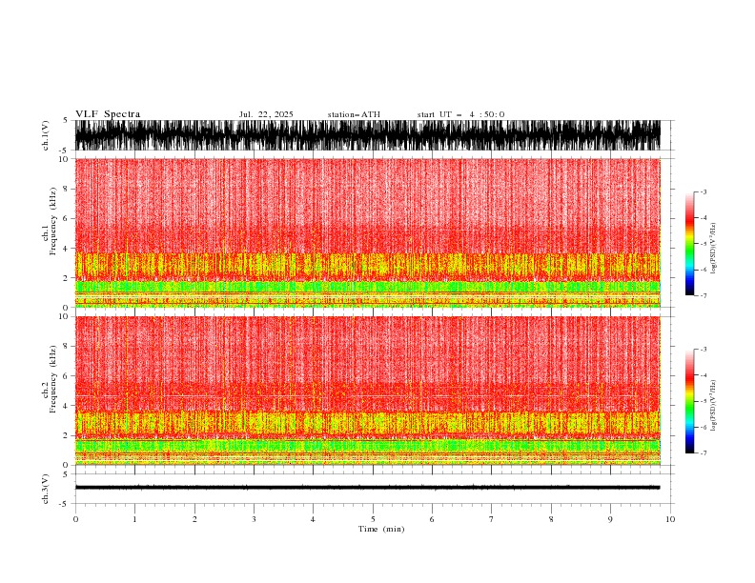755x583 pixels.
Task: Click the "-7" label on ch.1 colorbar
Action: tap(704, 295)
